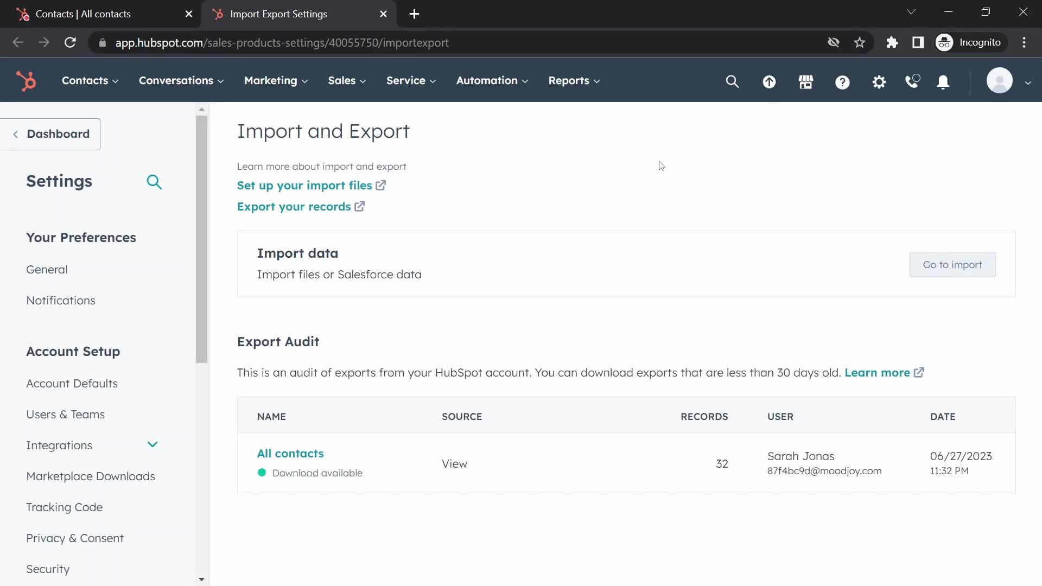Scroll down the Settings sidebar
Image resolution: width=1042 pixels, height=586 pixels.
(202, 579)
